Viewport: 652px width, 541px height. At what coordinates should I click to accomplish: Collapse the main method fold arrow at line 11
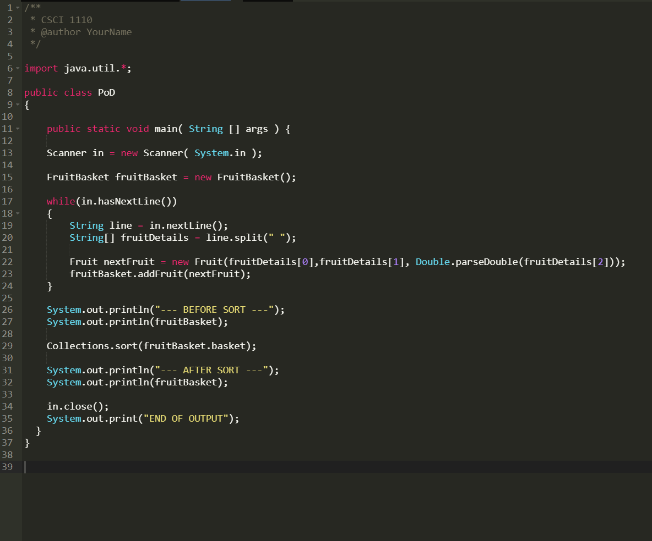18,129
